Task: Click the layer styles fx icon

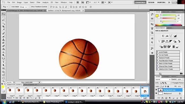Action: pos(162,98)
